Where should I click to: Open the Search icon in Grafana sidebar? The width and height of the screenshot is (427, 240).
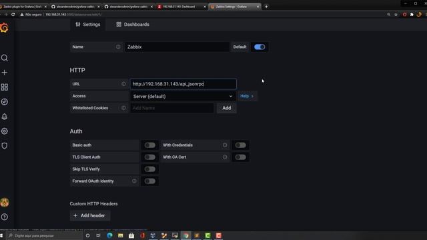click(5, 58)
